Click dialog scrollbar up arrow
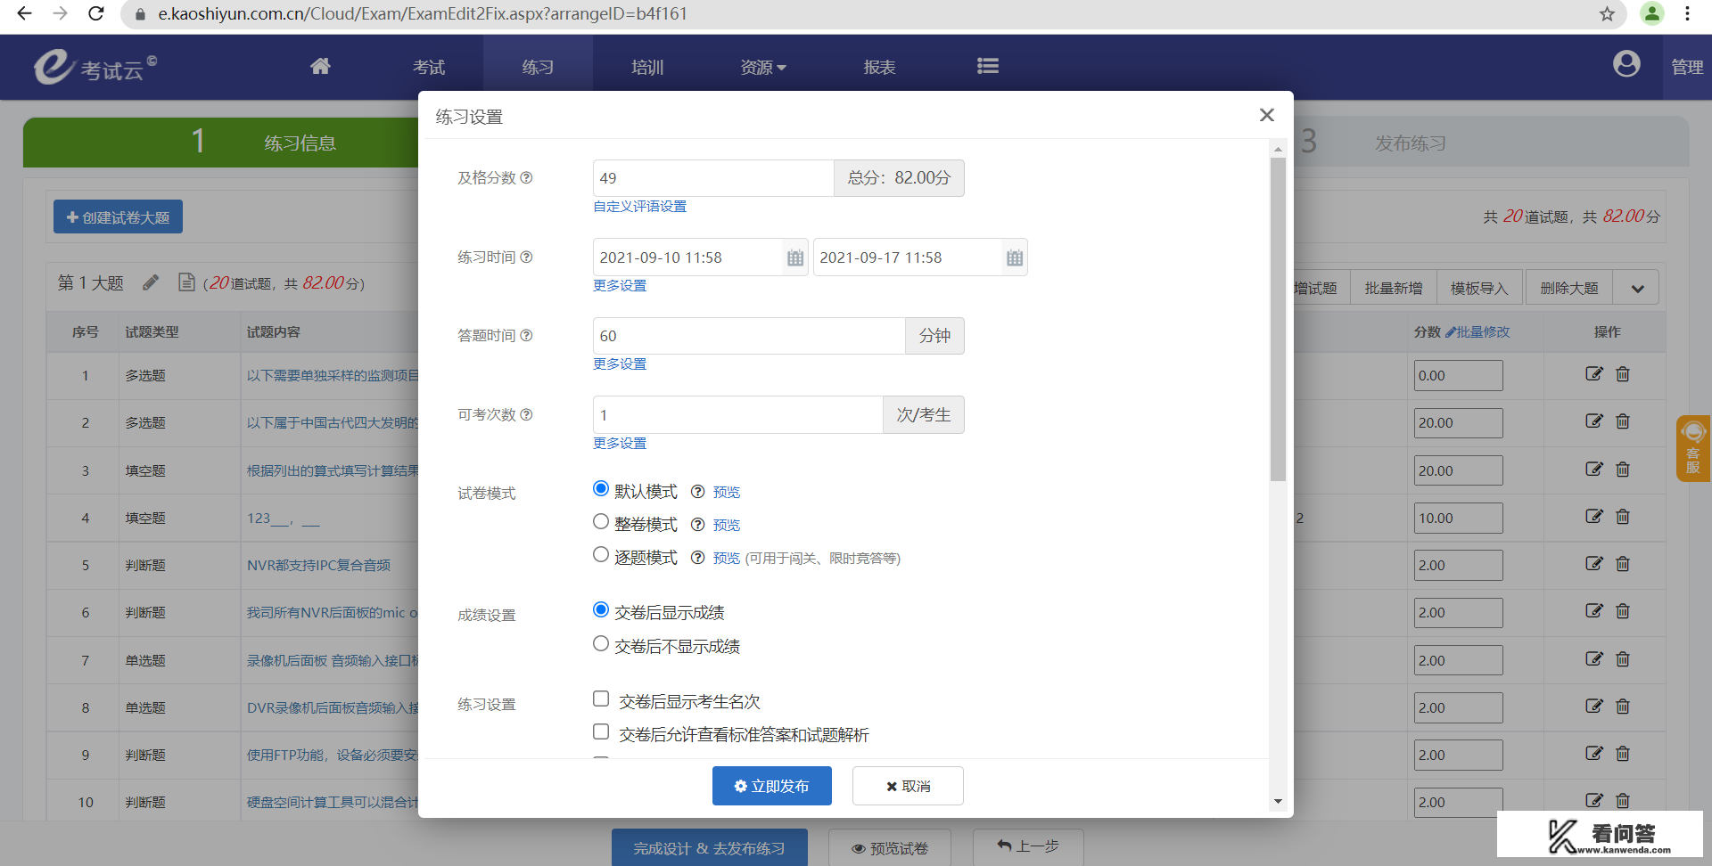 click(1278, 149)
